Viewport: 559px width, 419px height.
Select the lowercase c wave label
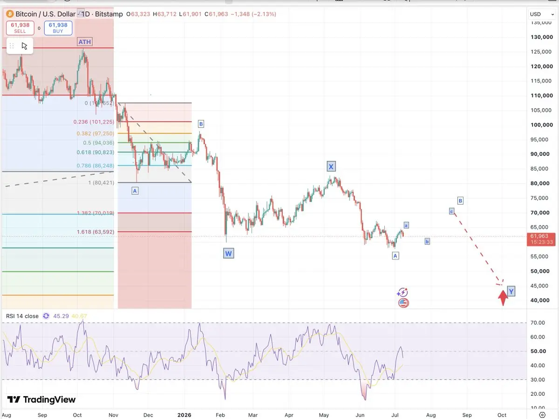point(451,211)
